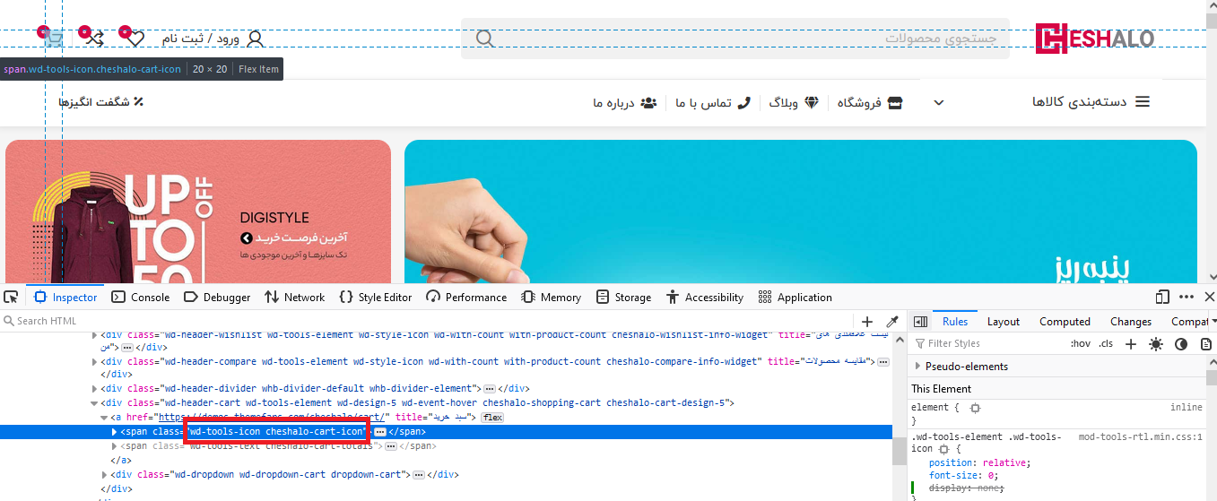The image size is (1217, 501).
Task: Click the user account icon
Action: (x=255, y=39)
